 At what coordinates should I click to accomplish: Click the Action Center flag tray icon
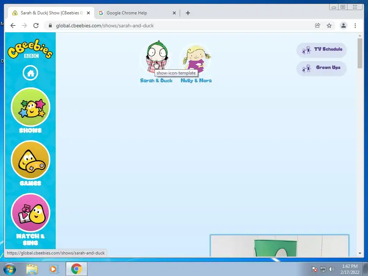pos(314,269)
